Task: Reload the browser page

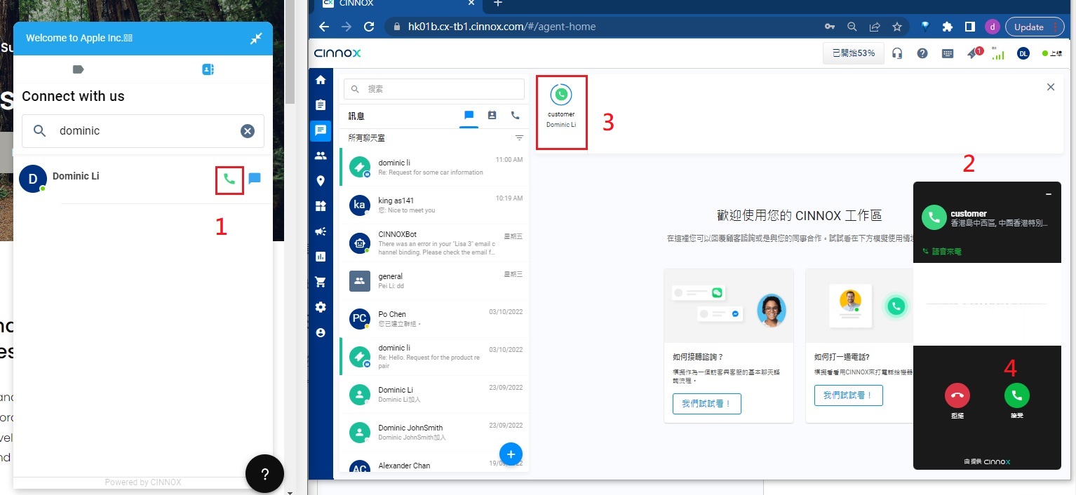Action: 368,27
